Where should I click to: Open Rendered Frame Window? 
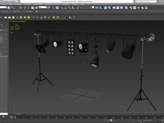click(135, 8)
